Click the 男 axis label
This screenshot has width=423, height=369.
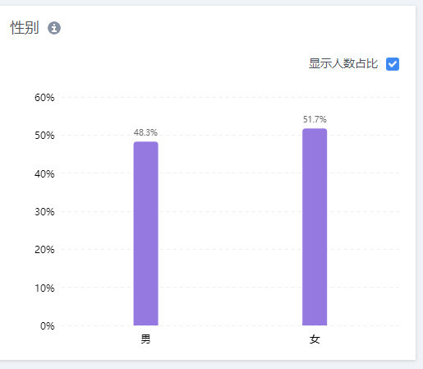click(145, 339)
